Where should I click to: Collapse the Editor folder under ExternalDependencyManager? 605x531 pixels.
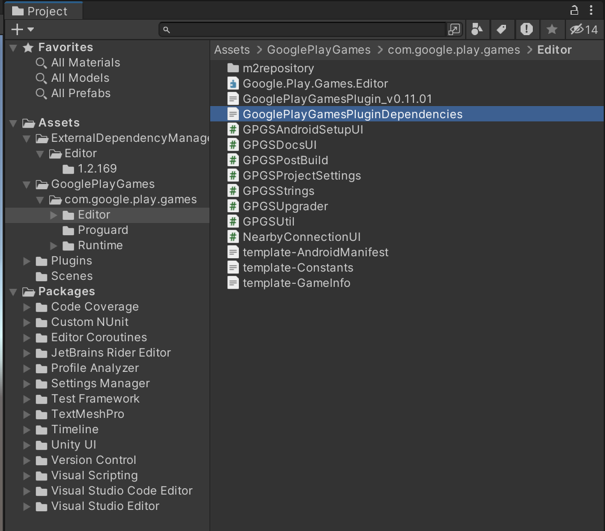click(x=40, y=154)
